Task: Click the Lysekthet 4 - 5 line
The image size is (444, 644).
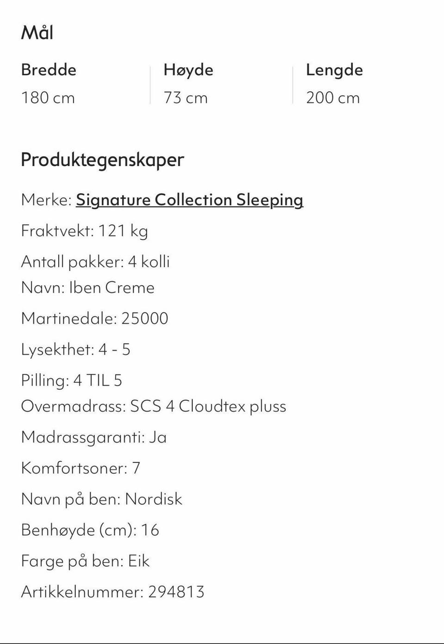Action: coord(75,350)
